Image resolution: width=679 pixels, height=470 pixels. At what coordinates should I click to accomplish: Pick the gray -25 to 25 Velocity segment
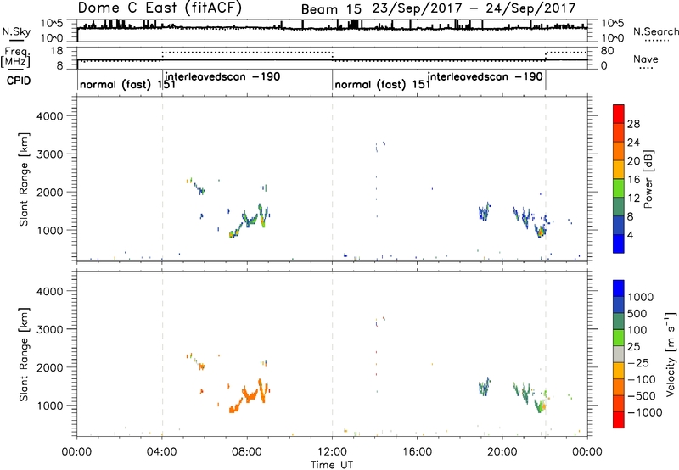(619, 354)
